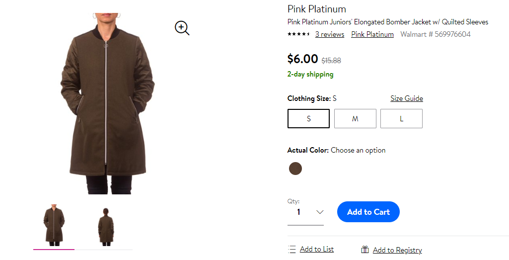Viewport: 509px width, 260px height.
Task: Select the front view jacket thumbnail
Action: pyautogui.click(x=54, y=225)
